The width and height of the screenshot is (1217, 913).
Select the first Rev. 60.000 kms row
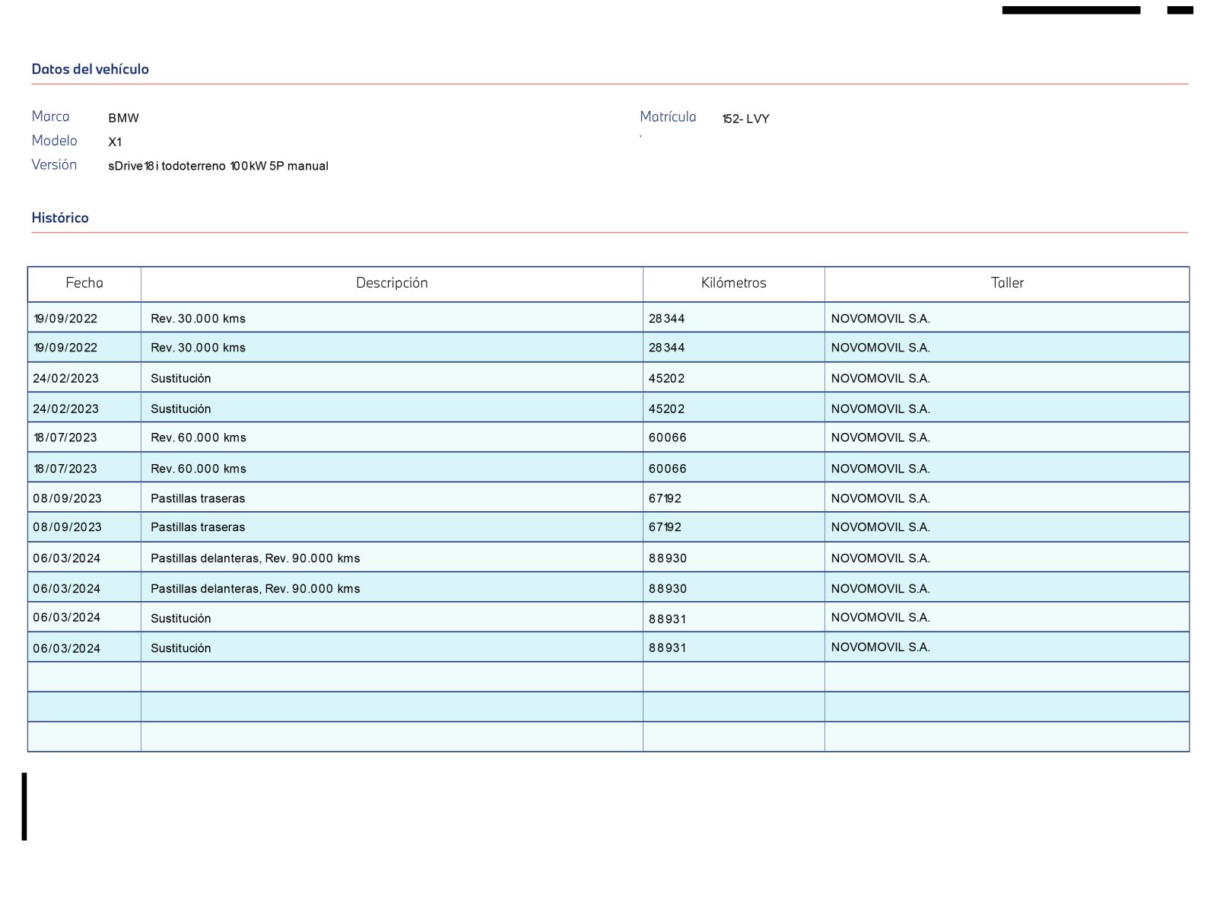[608, 437]
